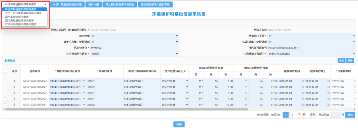Image resolution: width=358 pixels, height=130 pixels.
Task: Open the 从事海洋工程 dropdown
Action: [312, 36]
